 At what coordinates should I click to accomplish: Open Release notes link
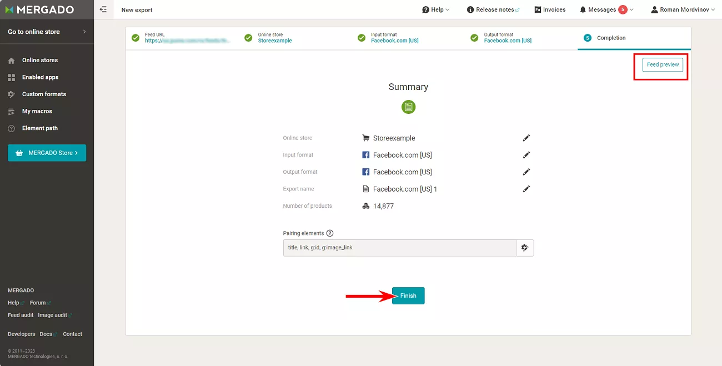point(493,9)
